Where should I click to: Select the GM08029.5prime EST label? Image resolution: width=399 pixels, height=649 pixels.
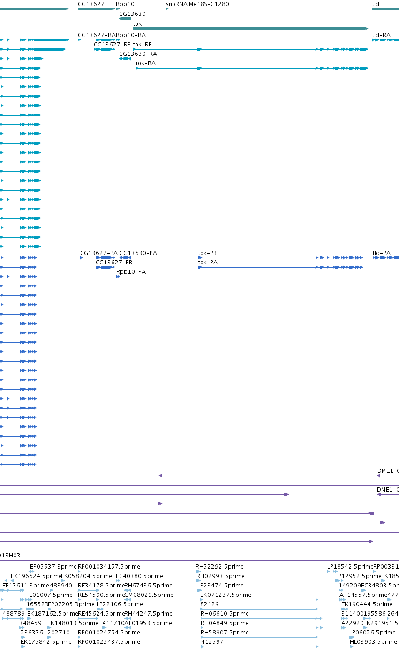tap(148, 595)
